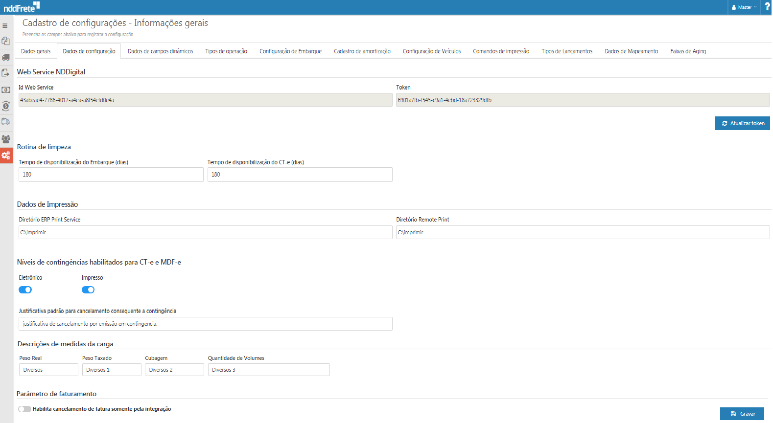Open help via the question mark icon
Viewport: 773px width, 423px height.
(767, 7)
